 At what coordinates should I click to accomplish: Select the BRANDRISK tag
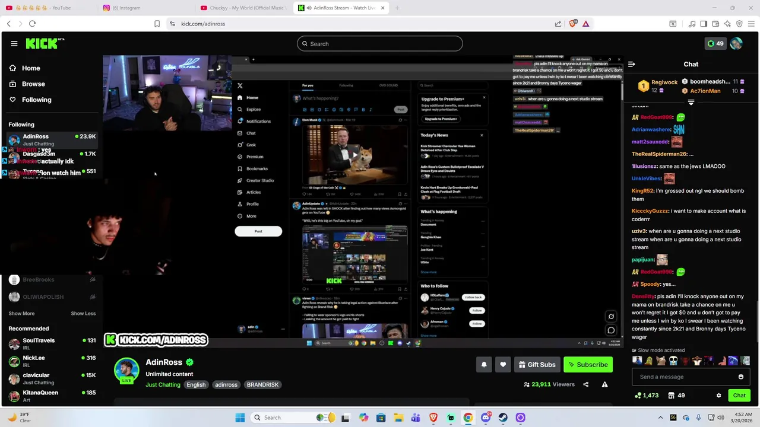[x=262, y=385]
